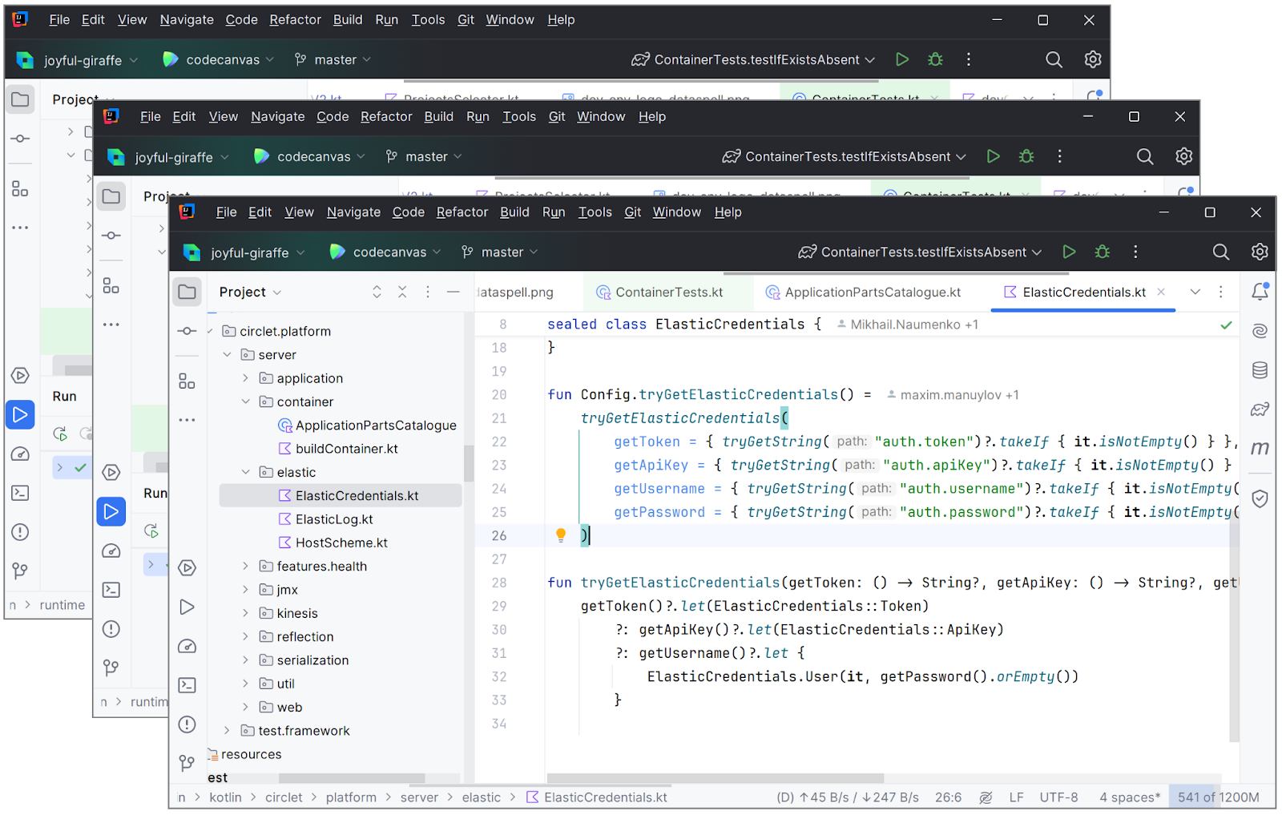The image size is (1282, 815).
Task: Expand the application folder
Action: (x=246, y=378)
